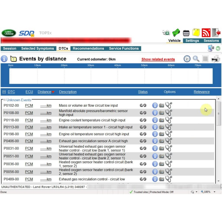The height and width of the screenshot is (222, 222).
Task: Open the SDD logo with padlock
Action: pyautogui.click(x=27, y=33)
